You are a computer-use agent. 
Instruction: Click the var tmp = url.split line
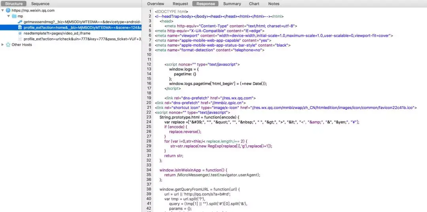(x=185, y=199)
